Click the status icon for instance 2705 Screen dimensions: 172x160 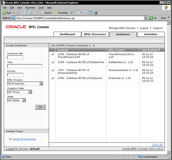(x=53, y=54)
